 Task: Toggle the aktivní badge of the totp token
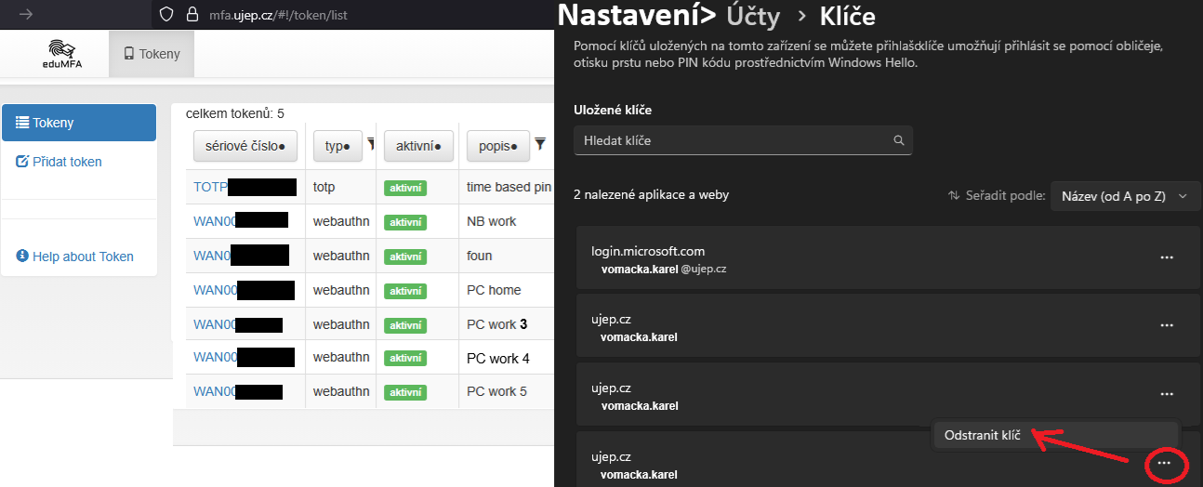point(404,188)
